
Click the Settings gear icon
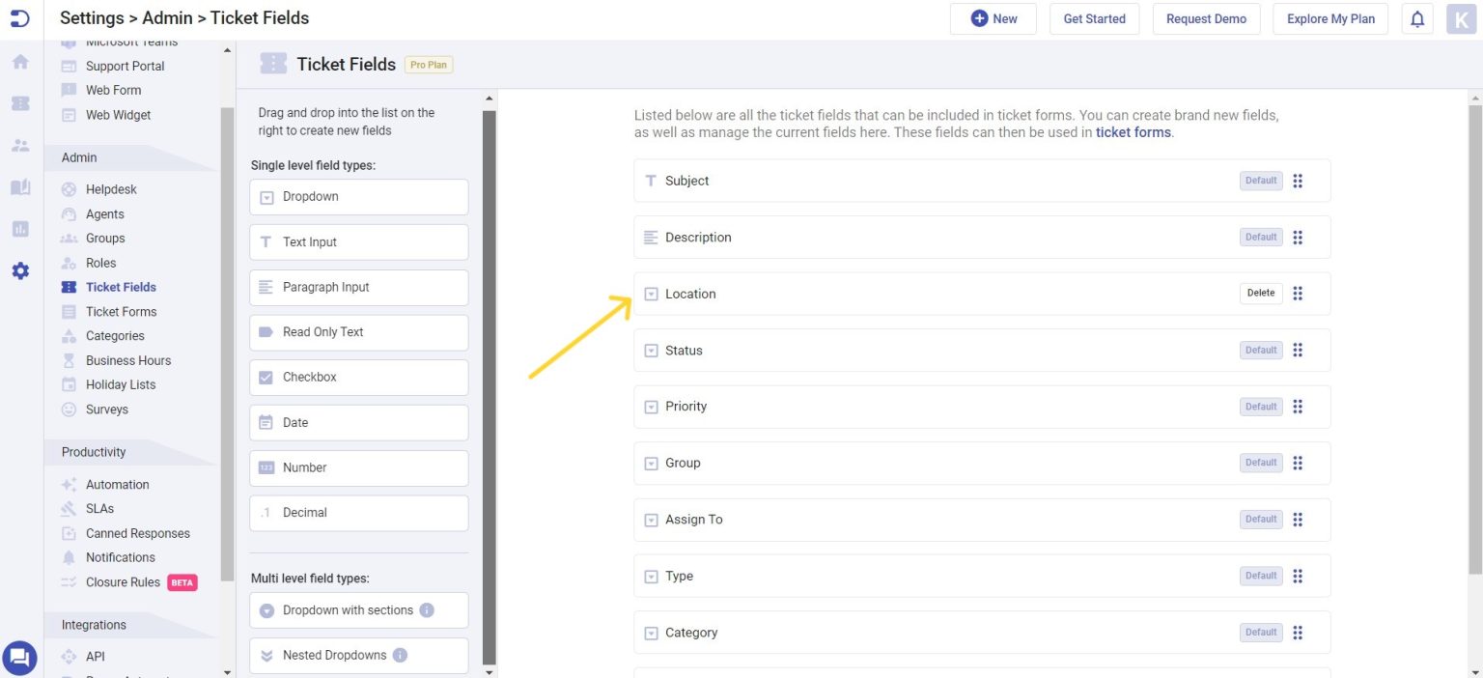coord(19,270)
